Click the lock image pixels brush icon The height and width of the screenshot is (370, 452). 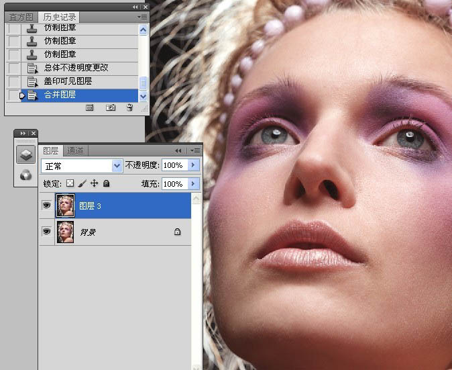[82, 183]
